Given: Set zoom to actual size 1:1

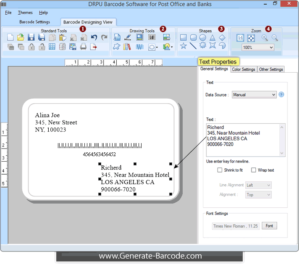Looking at the screenshot, I should (x=240, y=38).
